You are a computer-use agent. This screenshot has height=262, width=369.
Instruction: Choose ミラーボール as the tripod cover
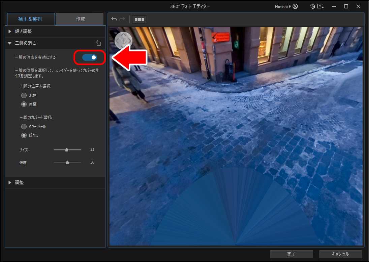tap(24, 127)
